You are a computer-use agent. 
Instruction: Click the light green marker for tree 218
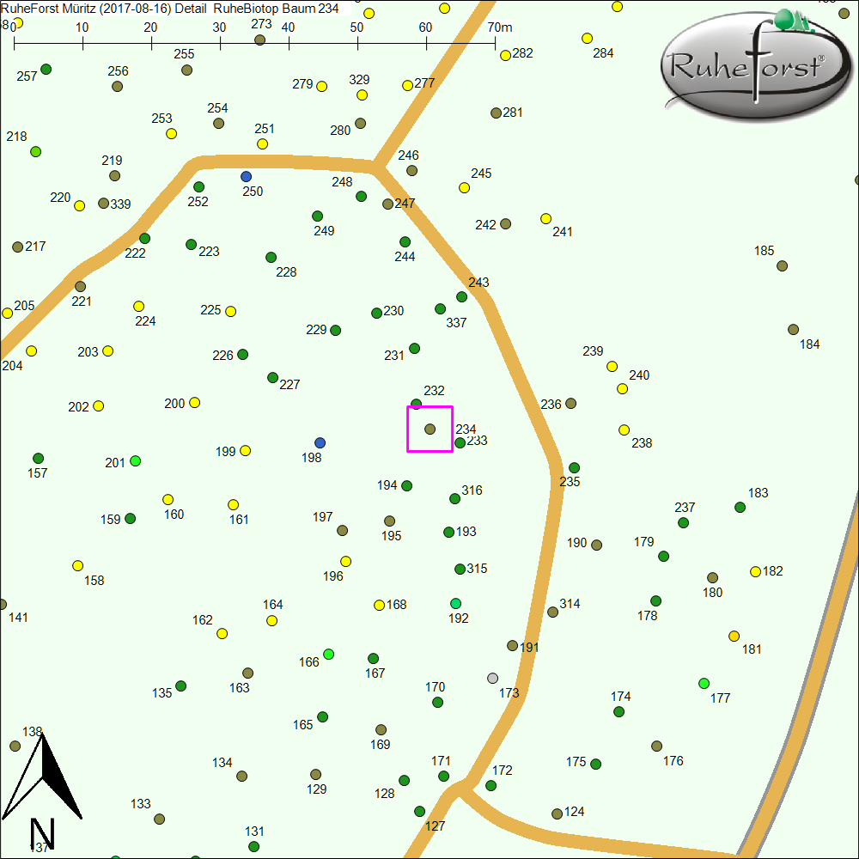point(36,151)
